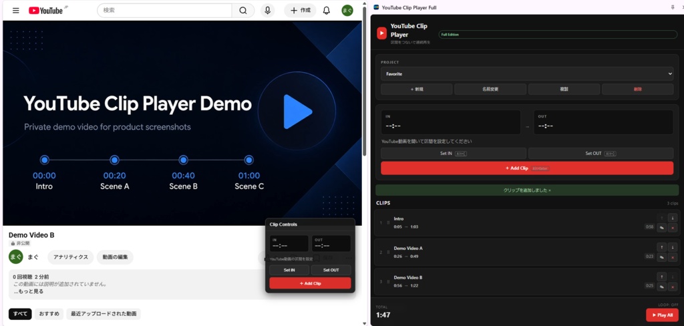
Task: Click Set IN in the side panel
Action: click(454, 153)
